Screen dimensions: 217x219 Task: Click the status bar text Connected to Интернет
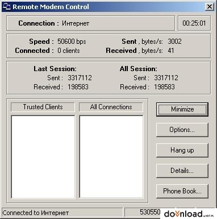click(x=36, y=213)
